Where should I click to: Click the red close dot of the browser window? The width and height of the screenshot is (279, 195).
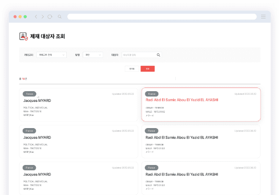[x=15, y=17]
